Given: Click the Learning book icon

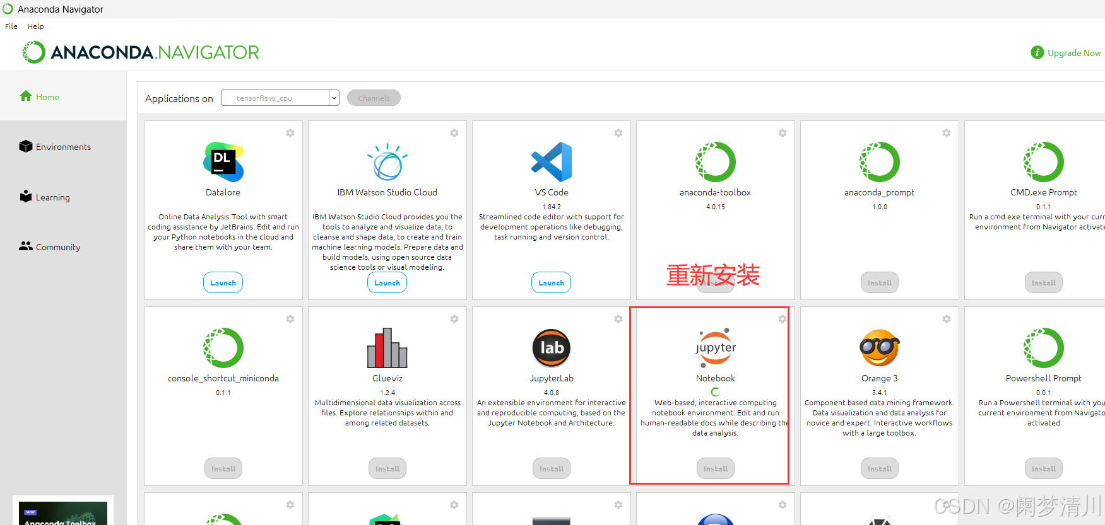Looking at the screenshot, I should 26,196.
